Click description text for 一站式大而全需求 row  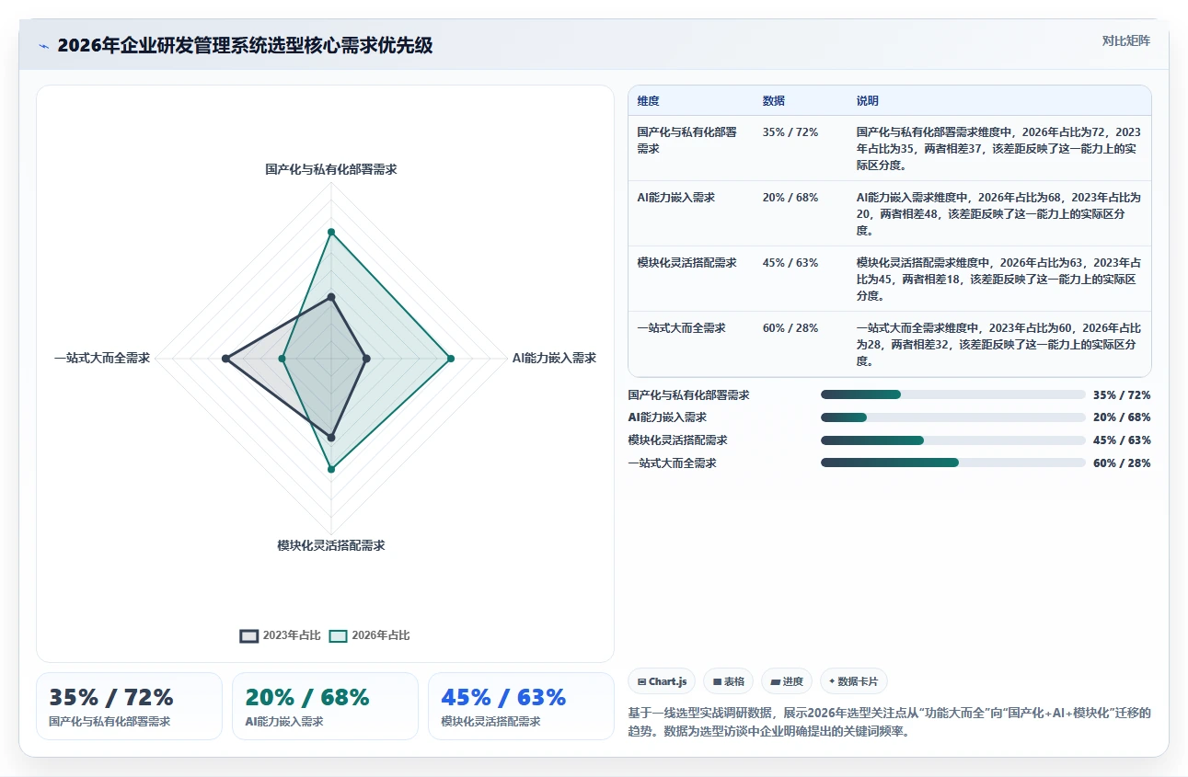pyautogui.click(x=998, y=344)
